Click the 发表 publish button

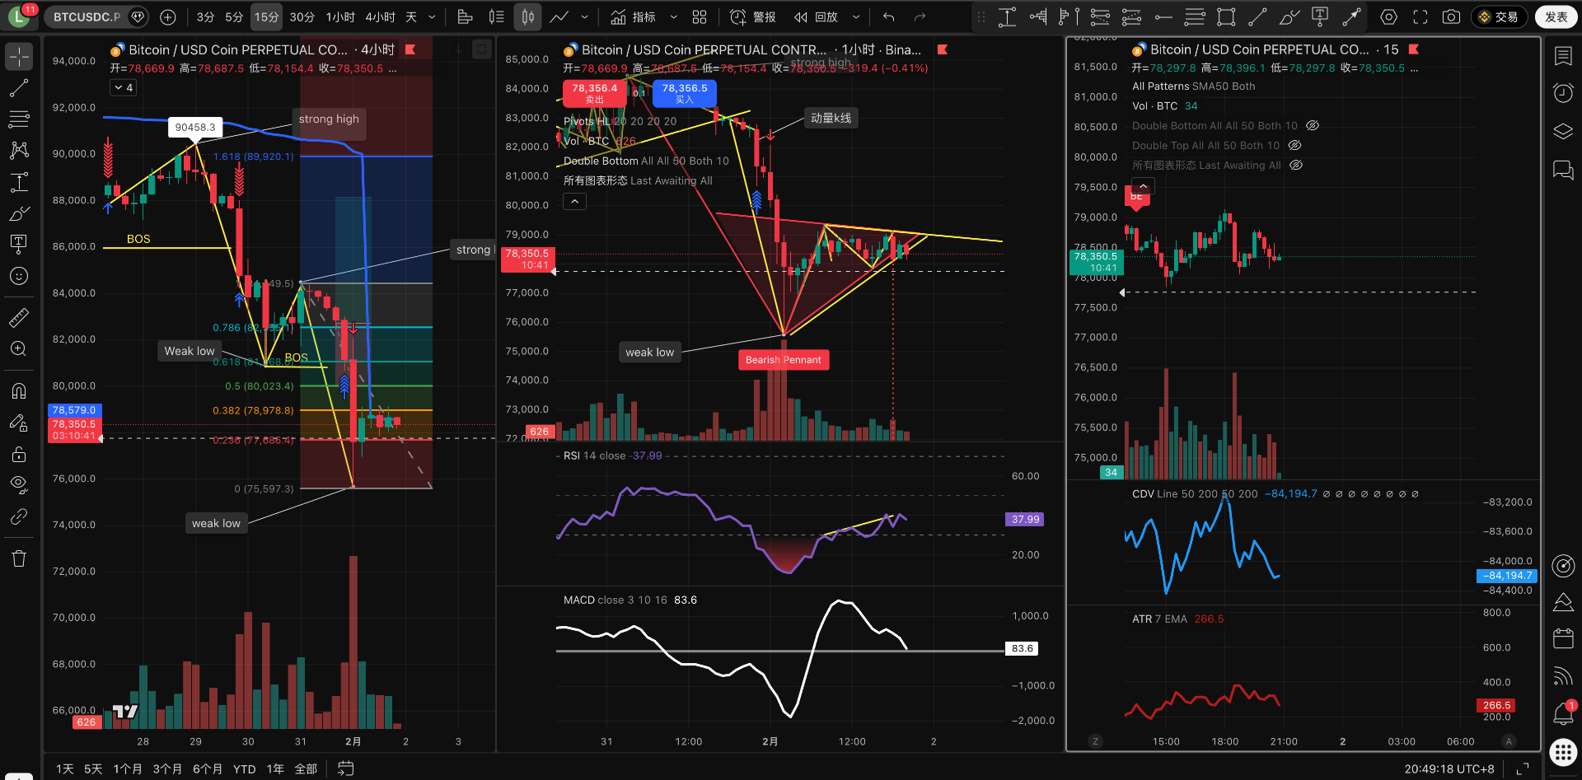1556,16
